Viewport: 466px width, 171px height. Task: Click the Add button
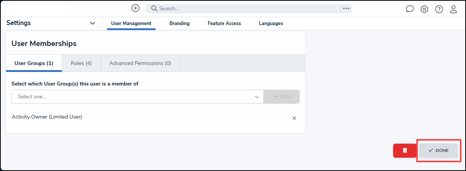282,97
